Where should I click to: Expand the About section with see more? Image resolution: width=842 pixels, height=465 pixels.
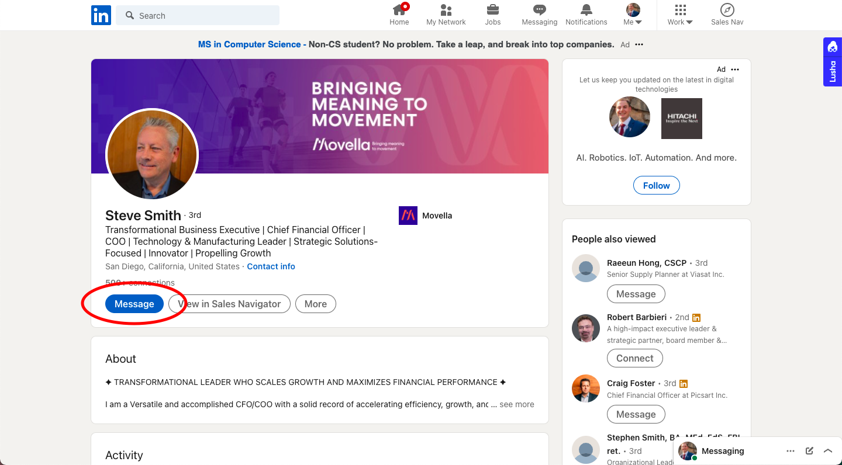[x=516, y=404]
